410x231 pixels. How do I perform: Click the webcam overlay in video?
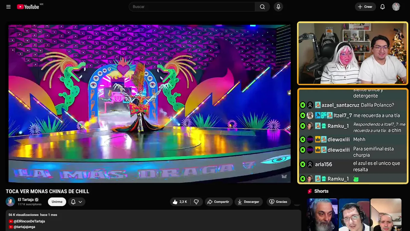(x=353, y=53)
